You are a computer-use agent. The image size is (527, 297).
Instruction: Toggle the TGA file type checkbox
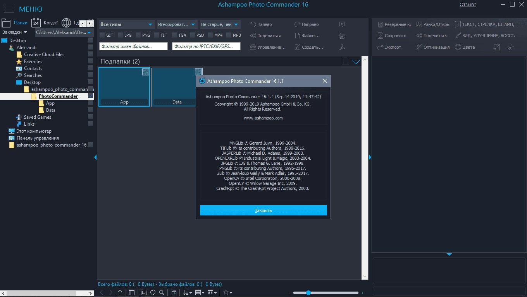pos(174,35)
